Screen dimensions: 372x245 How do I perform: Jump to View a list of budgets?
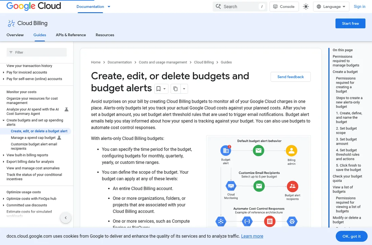pyautogui.click(x=343, y=189)
